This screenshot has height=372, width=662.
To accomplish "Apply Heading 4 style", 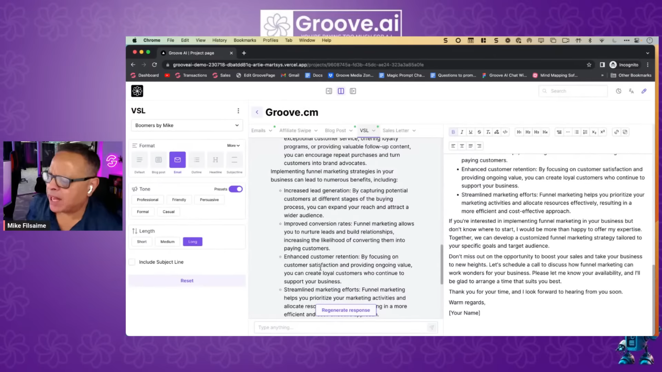I will (545, 132).
